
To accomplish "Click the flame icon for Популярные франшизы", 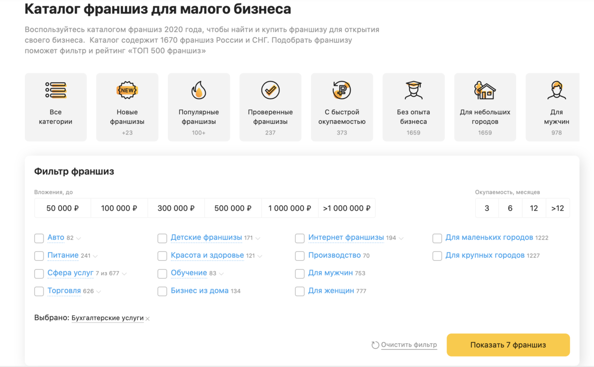I will click(x=198, y=91).
